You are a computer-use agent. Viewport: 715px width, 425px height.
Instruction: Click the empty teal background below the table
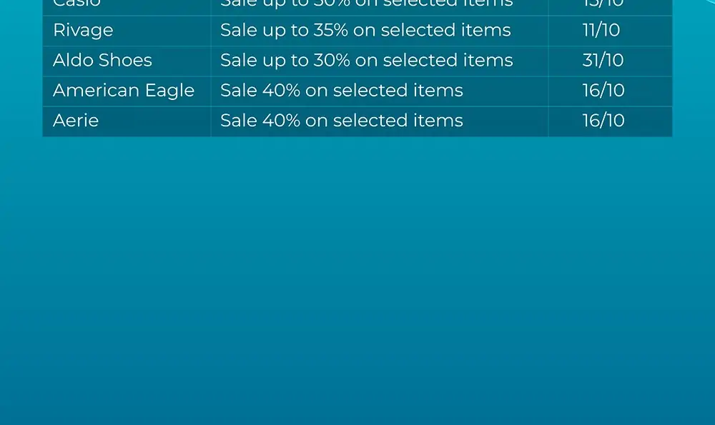(x=357, y=281)
